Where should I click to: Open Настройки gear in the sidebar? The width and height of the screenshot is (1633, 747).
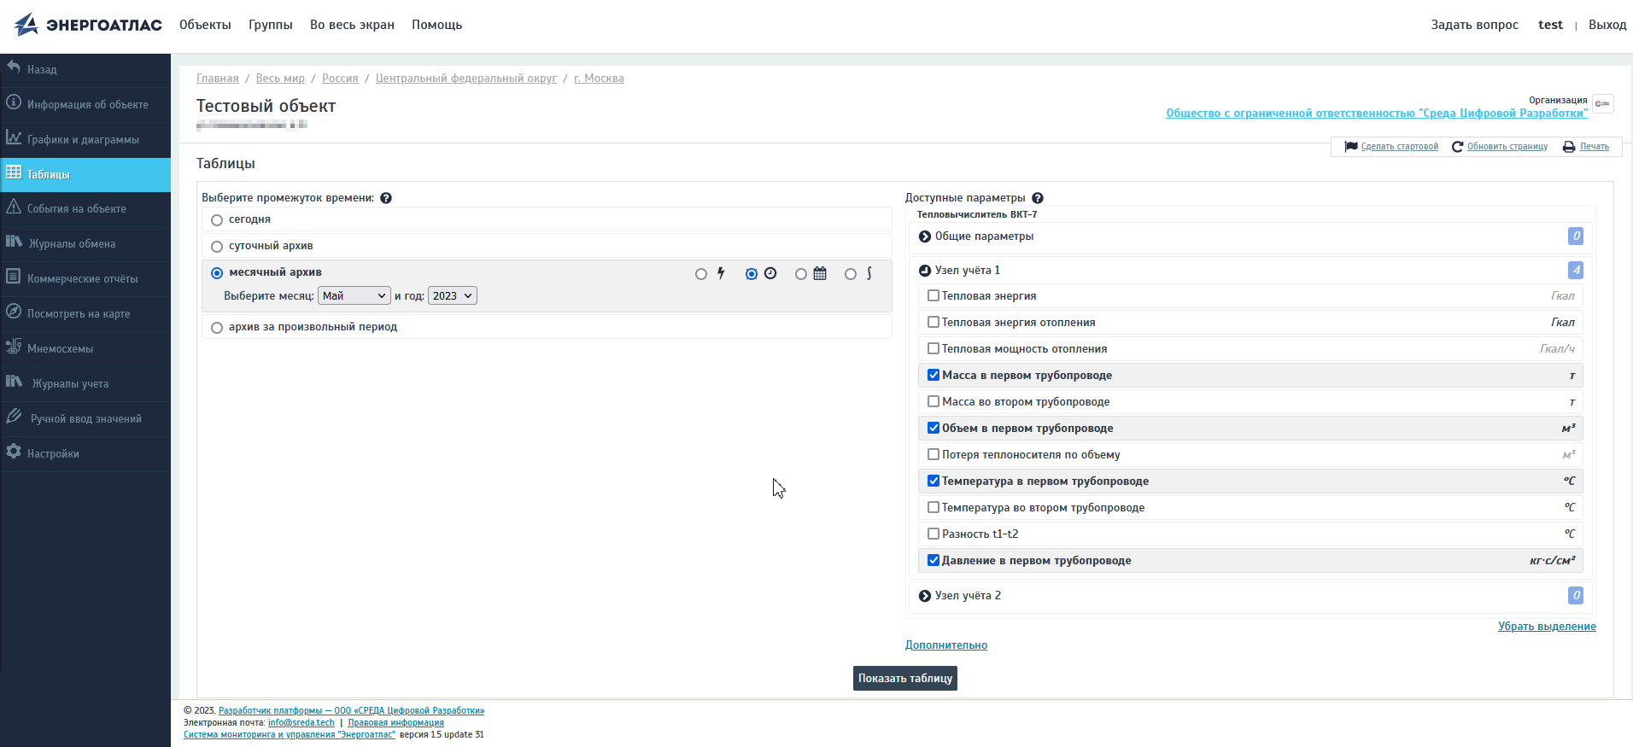[14, 452]
